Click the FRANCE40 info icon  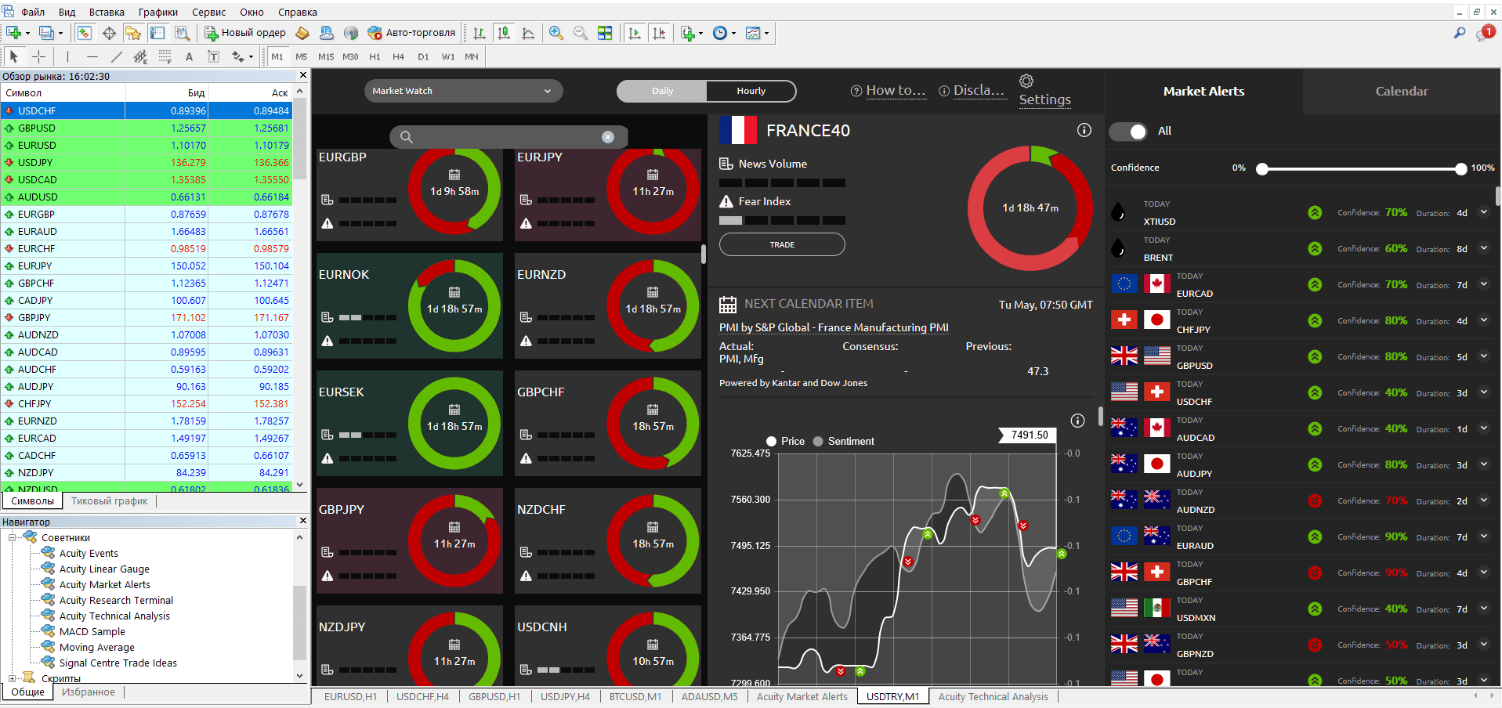click(x=1084, y=130)
